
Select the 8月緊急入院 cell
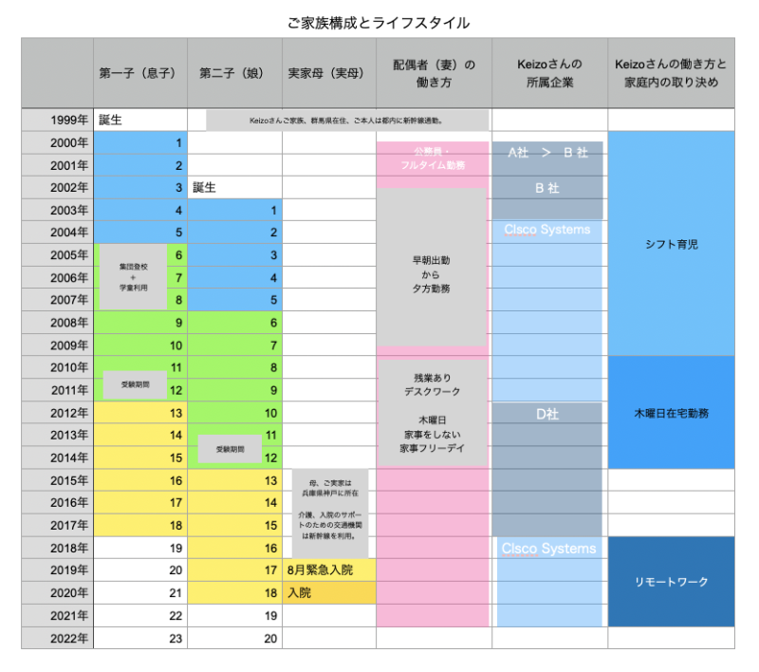[328, 570]
